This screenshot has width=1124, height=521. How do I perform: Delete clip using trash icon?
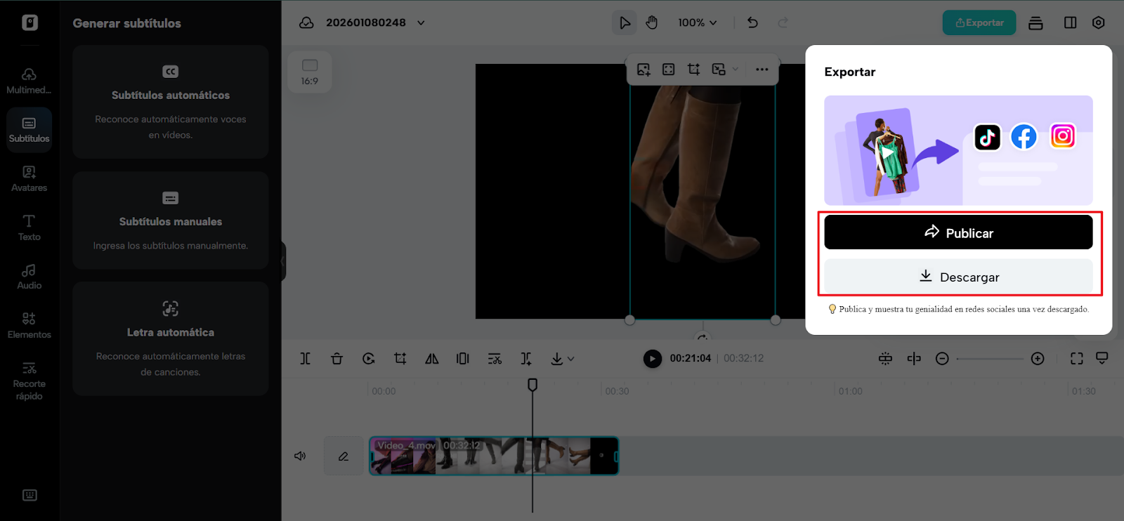(x=336, y=359)
